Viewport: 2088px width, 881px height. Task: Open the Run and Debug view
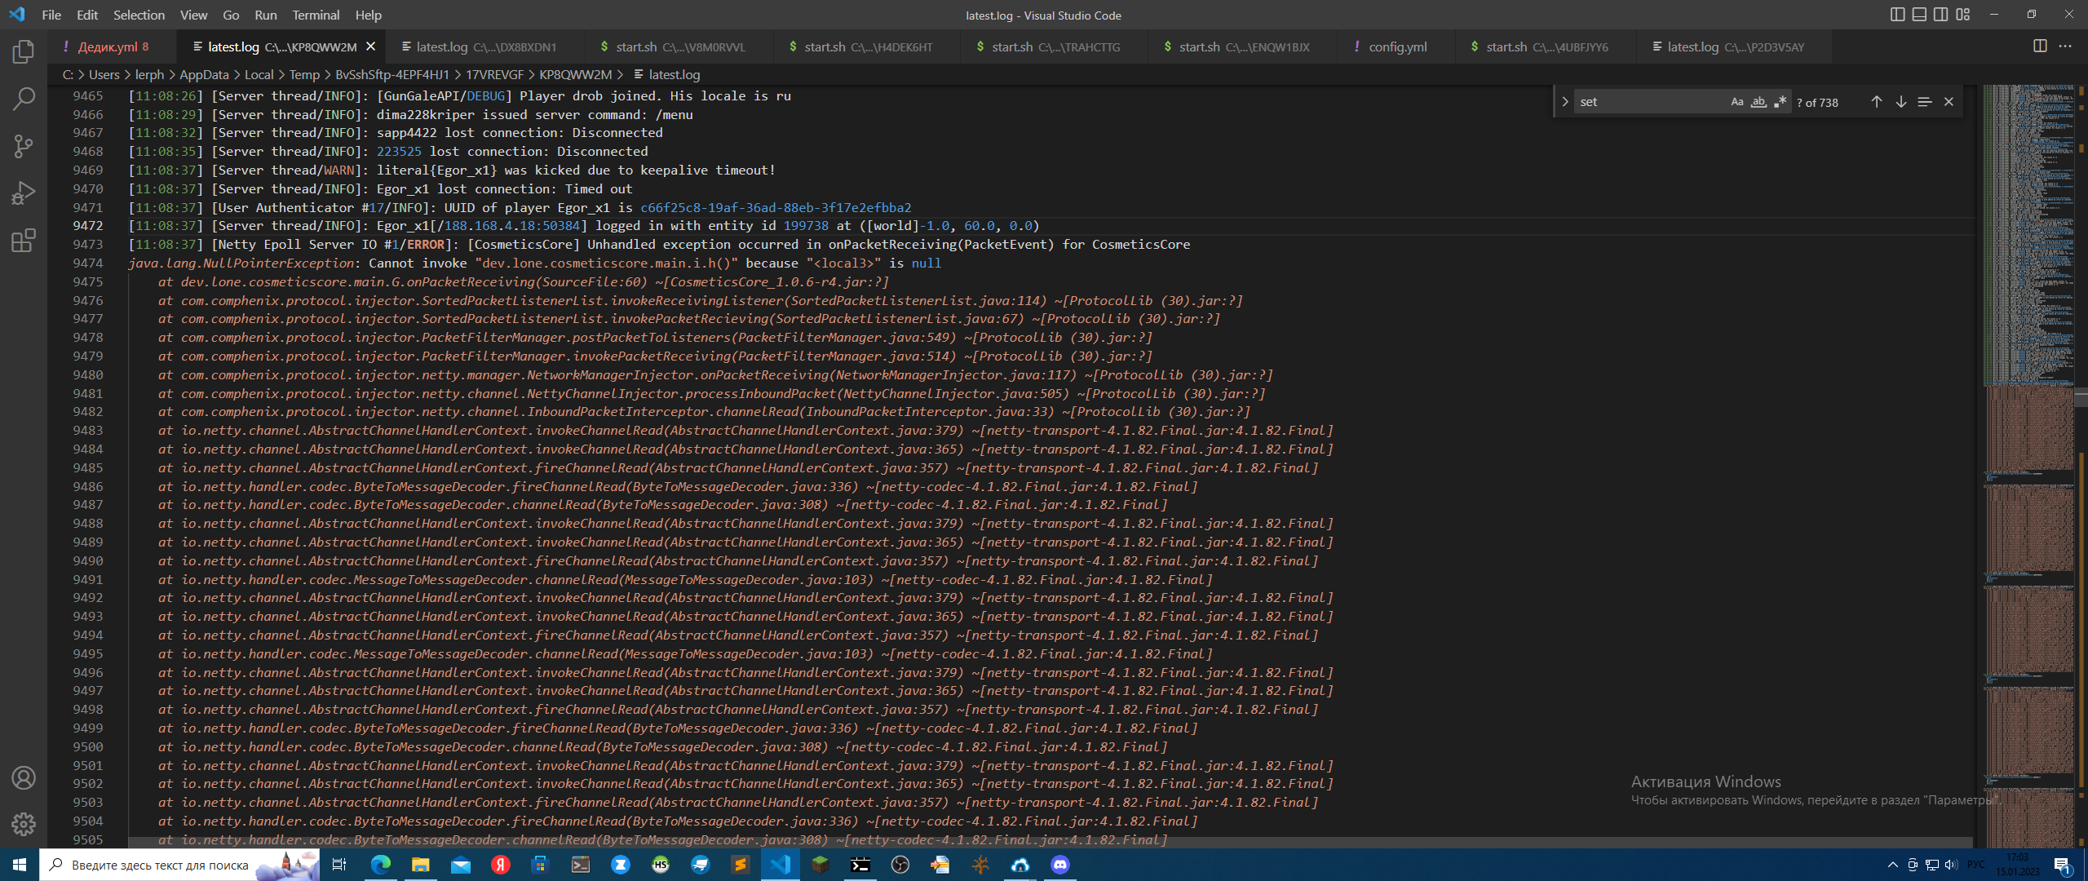[x=24, y=193]
